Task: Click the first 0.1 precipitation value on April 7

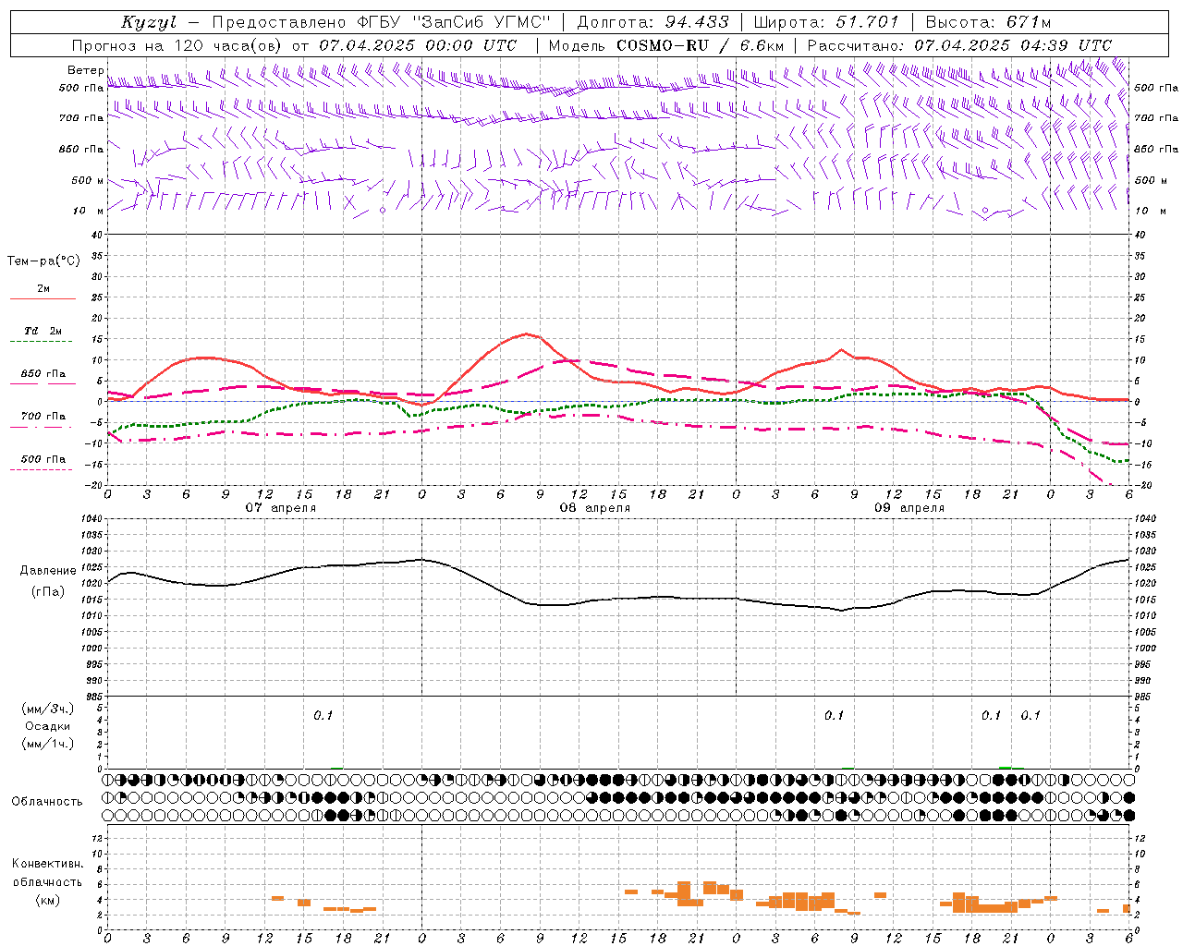Action: 323,715
